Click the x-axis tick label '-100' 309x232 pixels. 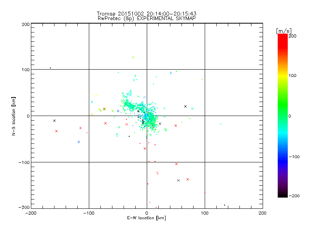89,213
